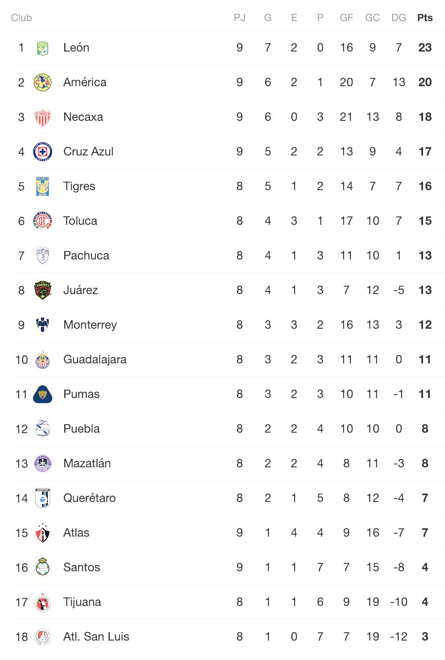The image size is (445, 660).
Task: Click the Toluca club crest icon
Action: (x=43, y=221)
